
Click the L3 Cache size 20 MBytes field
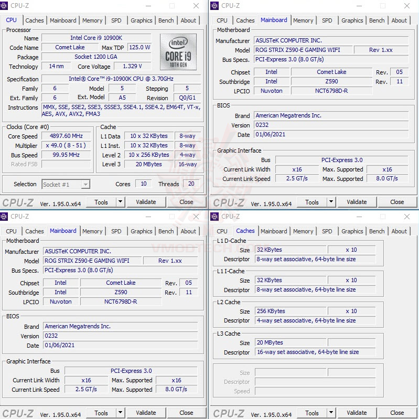(x=290, y=342)
